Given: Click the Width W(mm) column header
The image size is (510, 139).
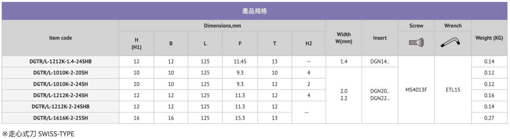Looking at the screenshot, I should click(x=344, y=38).
